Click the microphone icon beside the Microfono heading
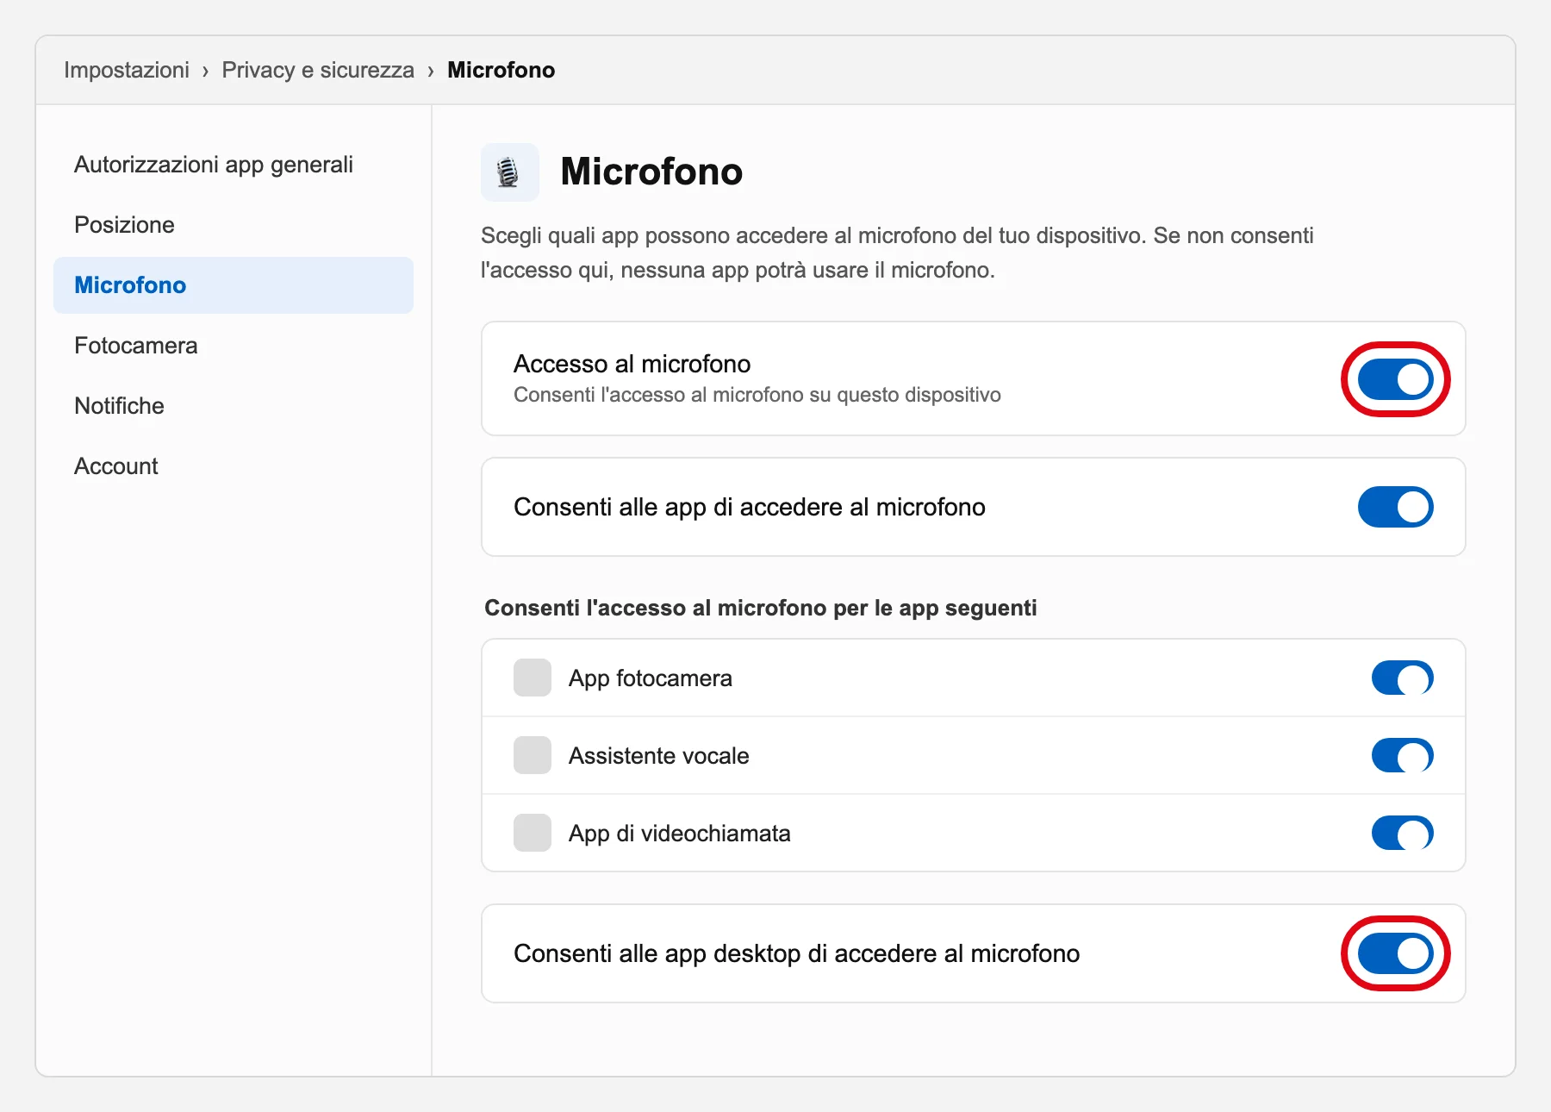Image resolution: width=1551 pixels, height=1112 pixels. [509, 172]
